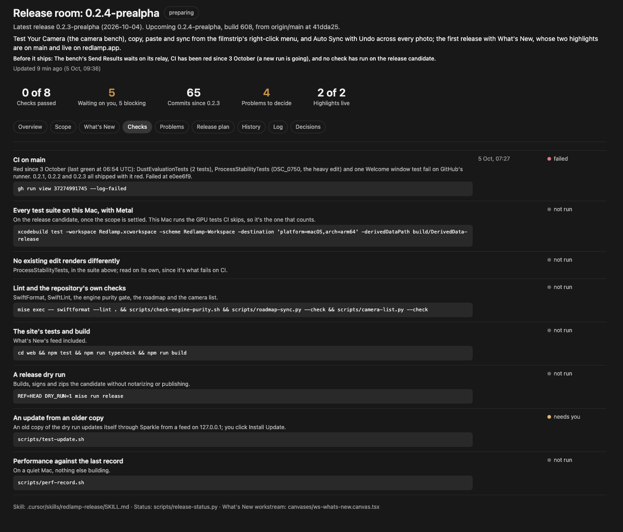Open the Decisions tab
Image resolution: width=623 pixels, height=532 pixels.
click(x=308, y=127)
